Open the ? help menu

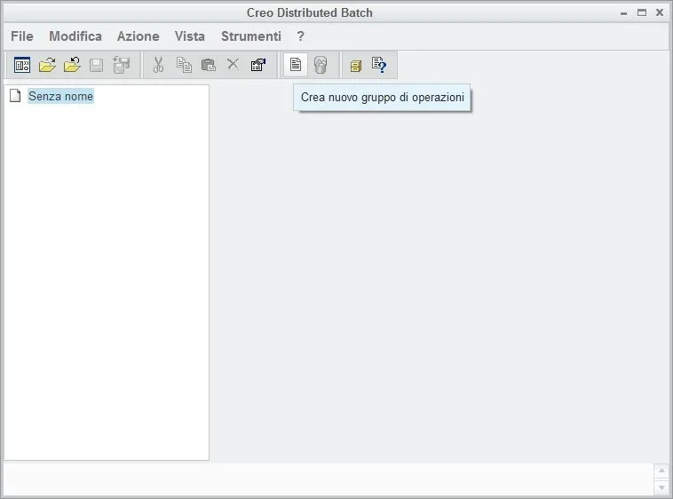(x=300, y=36)
